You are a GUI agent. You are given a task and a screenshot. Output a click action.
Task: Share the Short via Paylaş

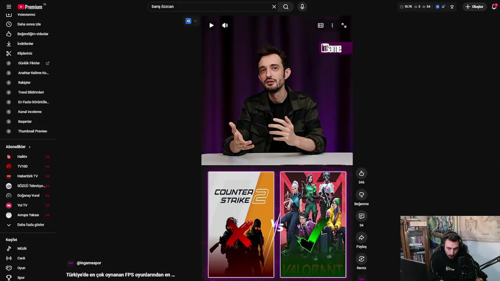(361, 238)
